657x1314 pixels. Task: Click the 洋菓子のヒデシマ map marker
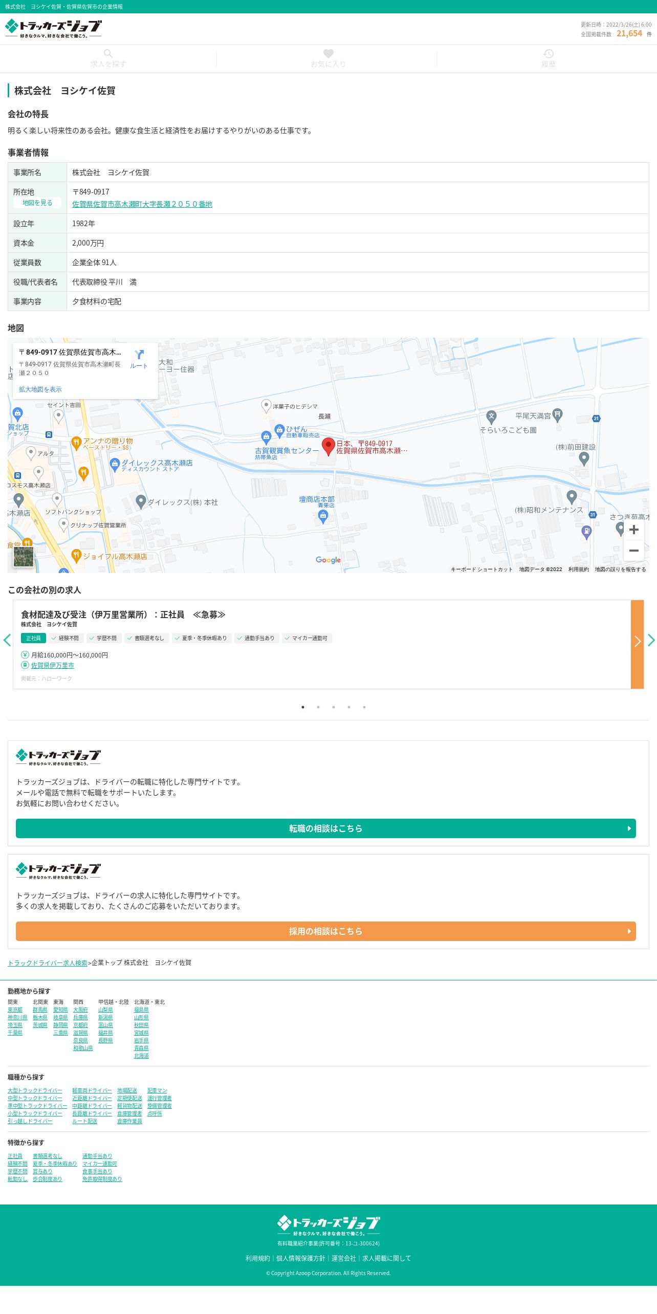tap(266, 406)
